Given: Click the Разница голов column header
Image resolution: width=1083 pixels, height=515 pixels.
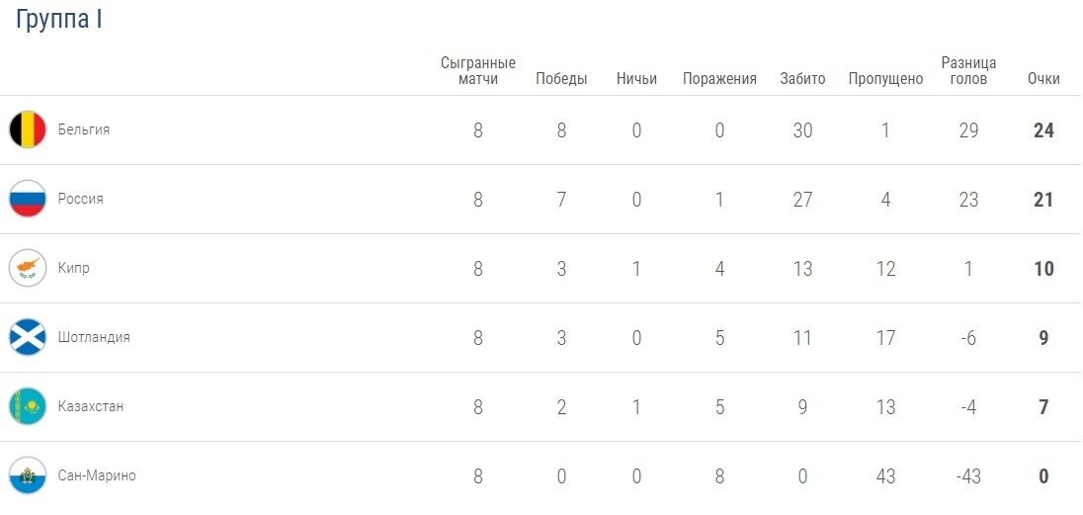Looking at the screenshot, I should click(968, 70).
